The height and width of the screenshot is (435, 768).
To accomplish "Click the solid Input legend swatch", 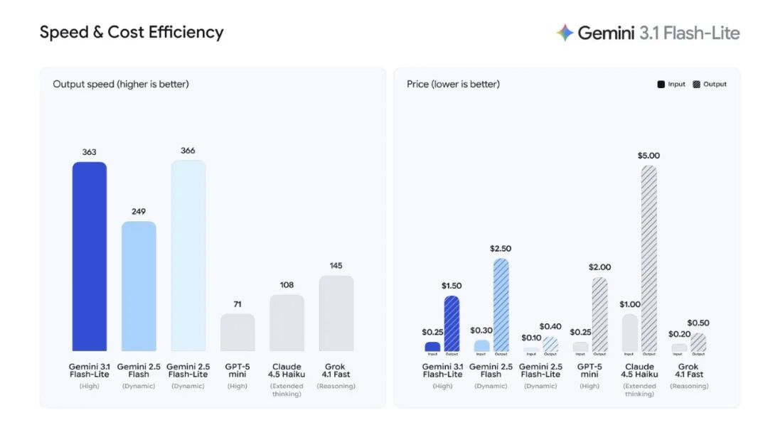I will click(661, 84).
